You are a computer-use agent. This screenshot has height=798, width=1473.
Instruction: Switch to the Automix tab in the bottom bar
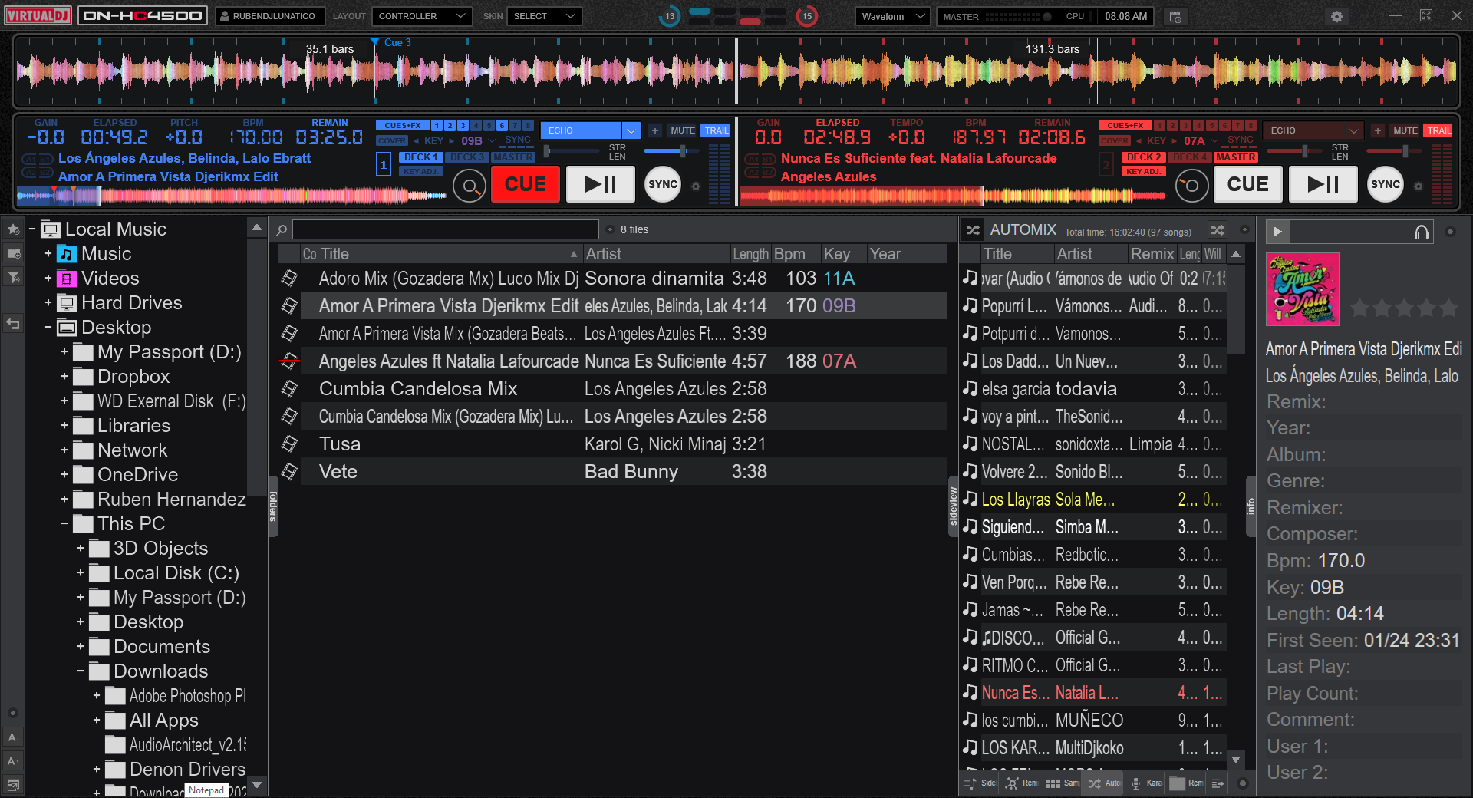(x=1103, y=783)
